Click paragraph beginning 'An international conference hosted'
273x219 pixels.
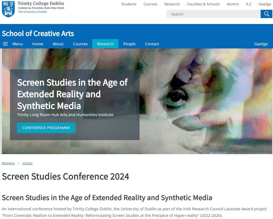134,212
